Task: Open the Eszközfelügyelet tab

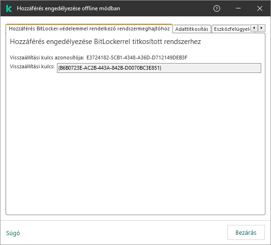Action: click(x=232, y=29)
